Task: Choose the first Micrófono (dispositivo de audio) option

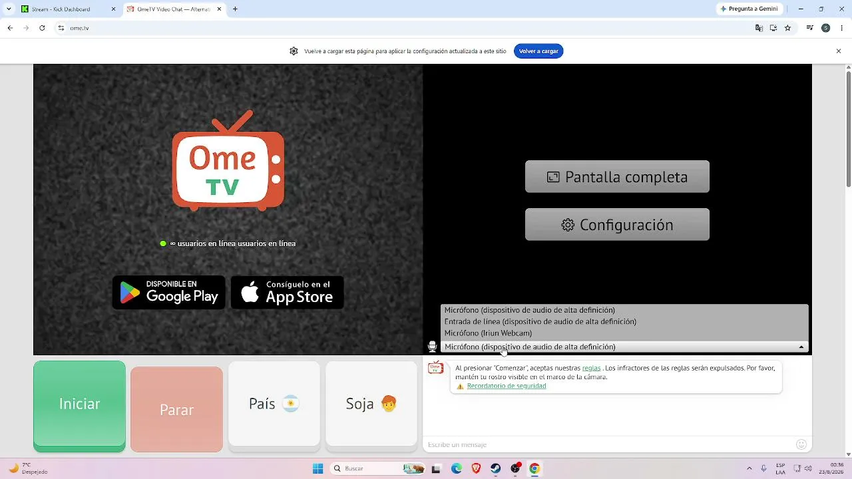Action: 624,310
